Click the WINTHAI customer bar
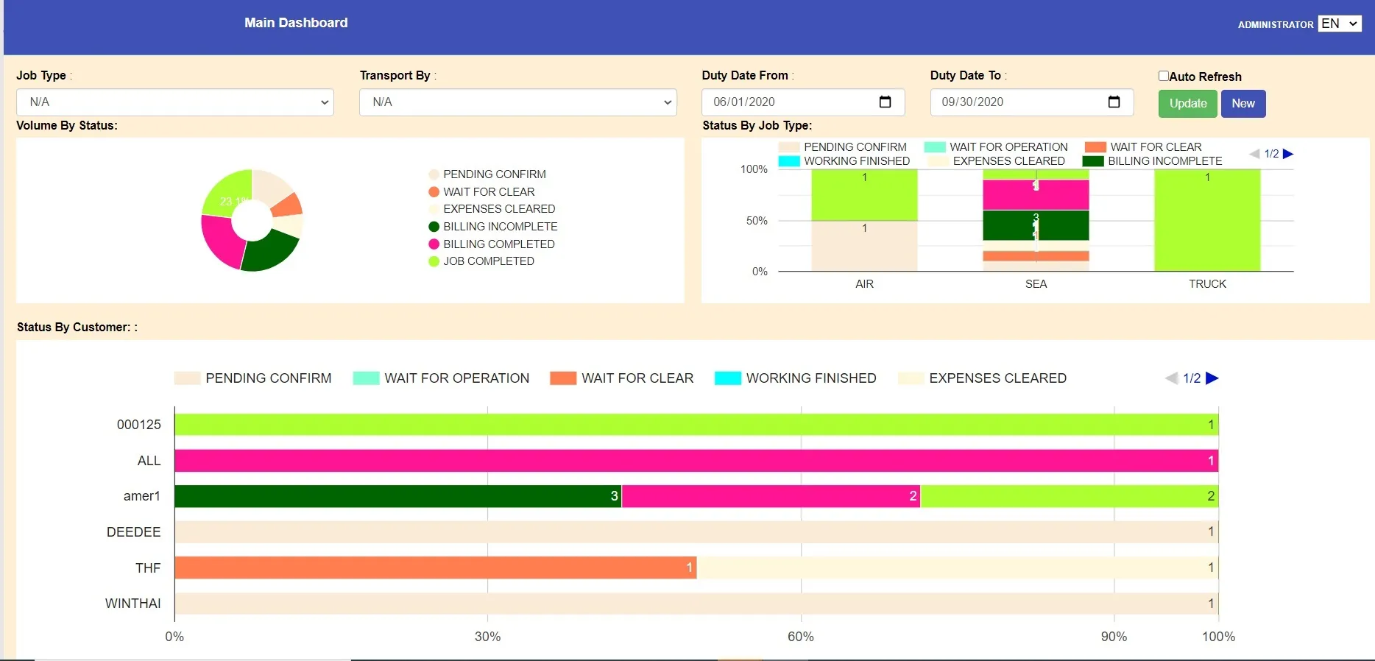 coord(696,604)
